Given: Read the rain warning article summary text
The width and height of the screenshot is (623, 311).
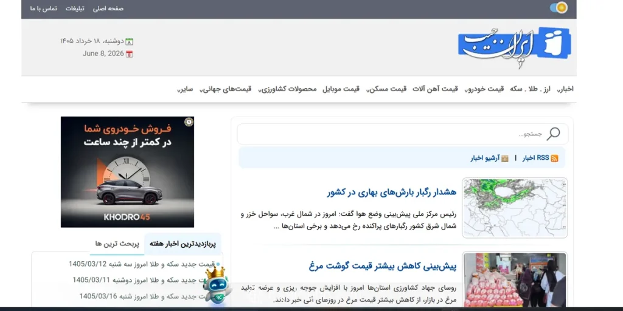Looking at the screenshot, I should click(349, 220).
